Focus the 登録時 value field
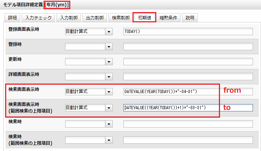 [x=188, y=47]
